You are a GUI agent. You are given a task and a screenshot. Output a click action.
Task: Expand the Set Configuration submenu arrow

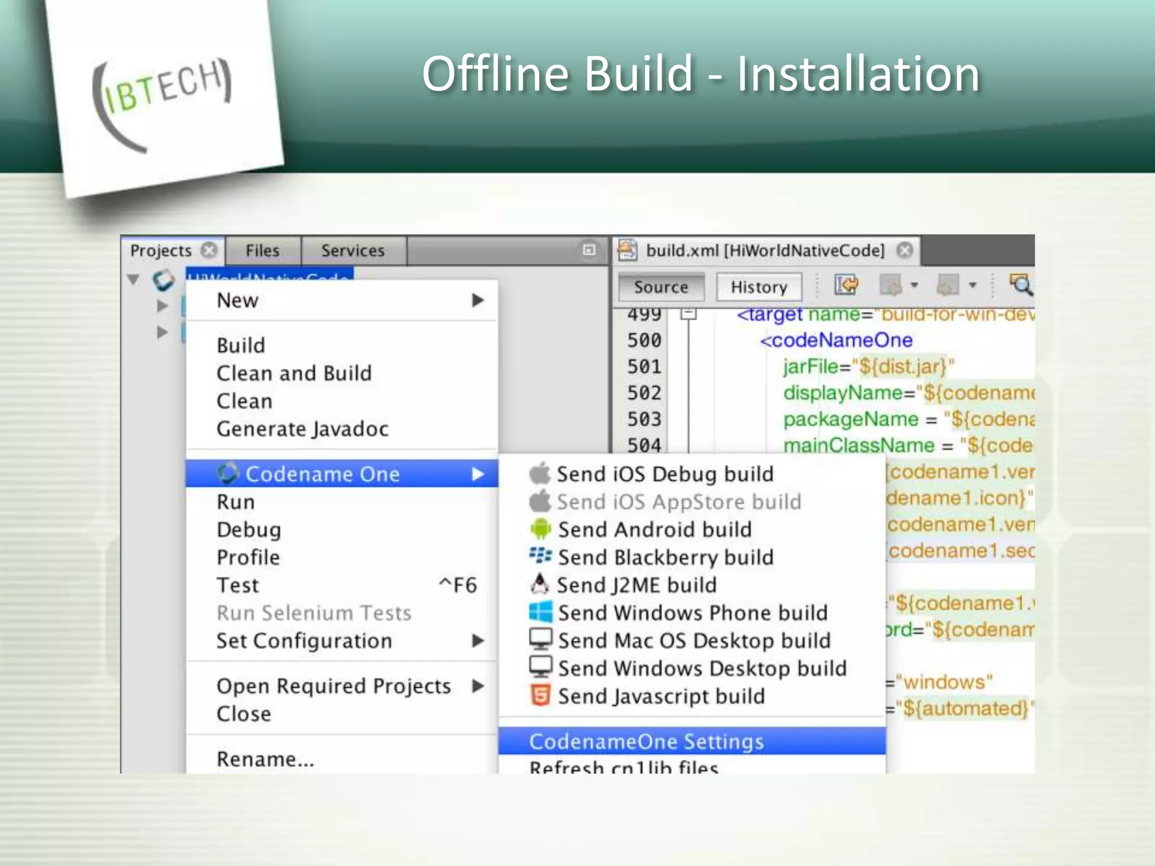[478, 640]
